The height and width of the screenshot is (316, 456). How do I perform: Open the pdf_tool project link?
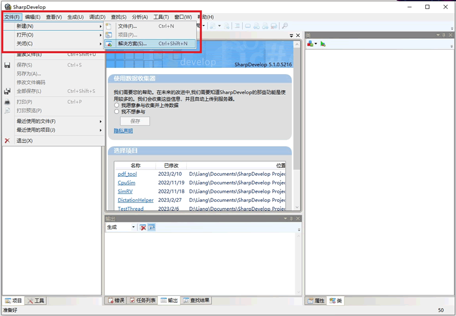click(x=127, y=174)
